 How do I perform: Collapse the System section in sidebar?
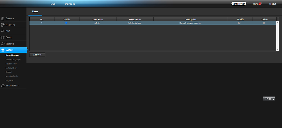pos(14,50)
